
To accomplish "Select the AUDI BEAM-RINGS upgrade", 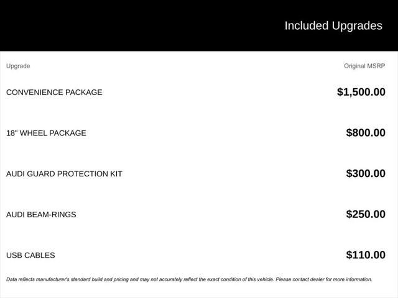I will (x=41, y=215).
